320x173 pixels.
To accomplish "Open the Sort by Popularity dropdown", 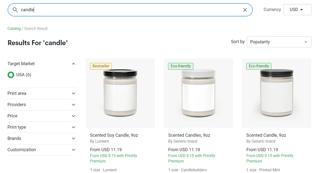I will click(x=279, y=42).
